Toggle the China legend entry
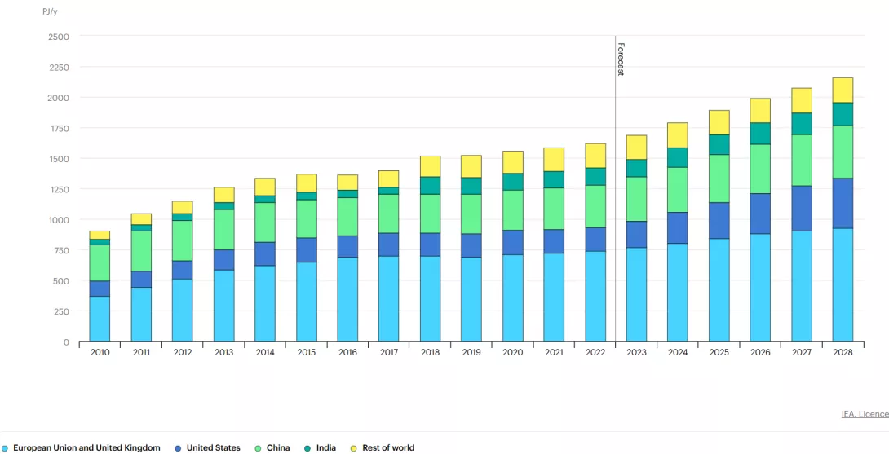Image resolution: width=889 pixels, height=454 pixels. coord(272,447)
